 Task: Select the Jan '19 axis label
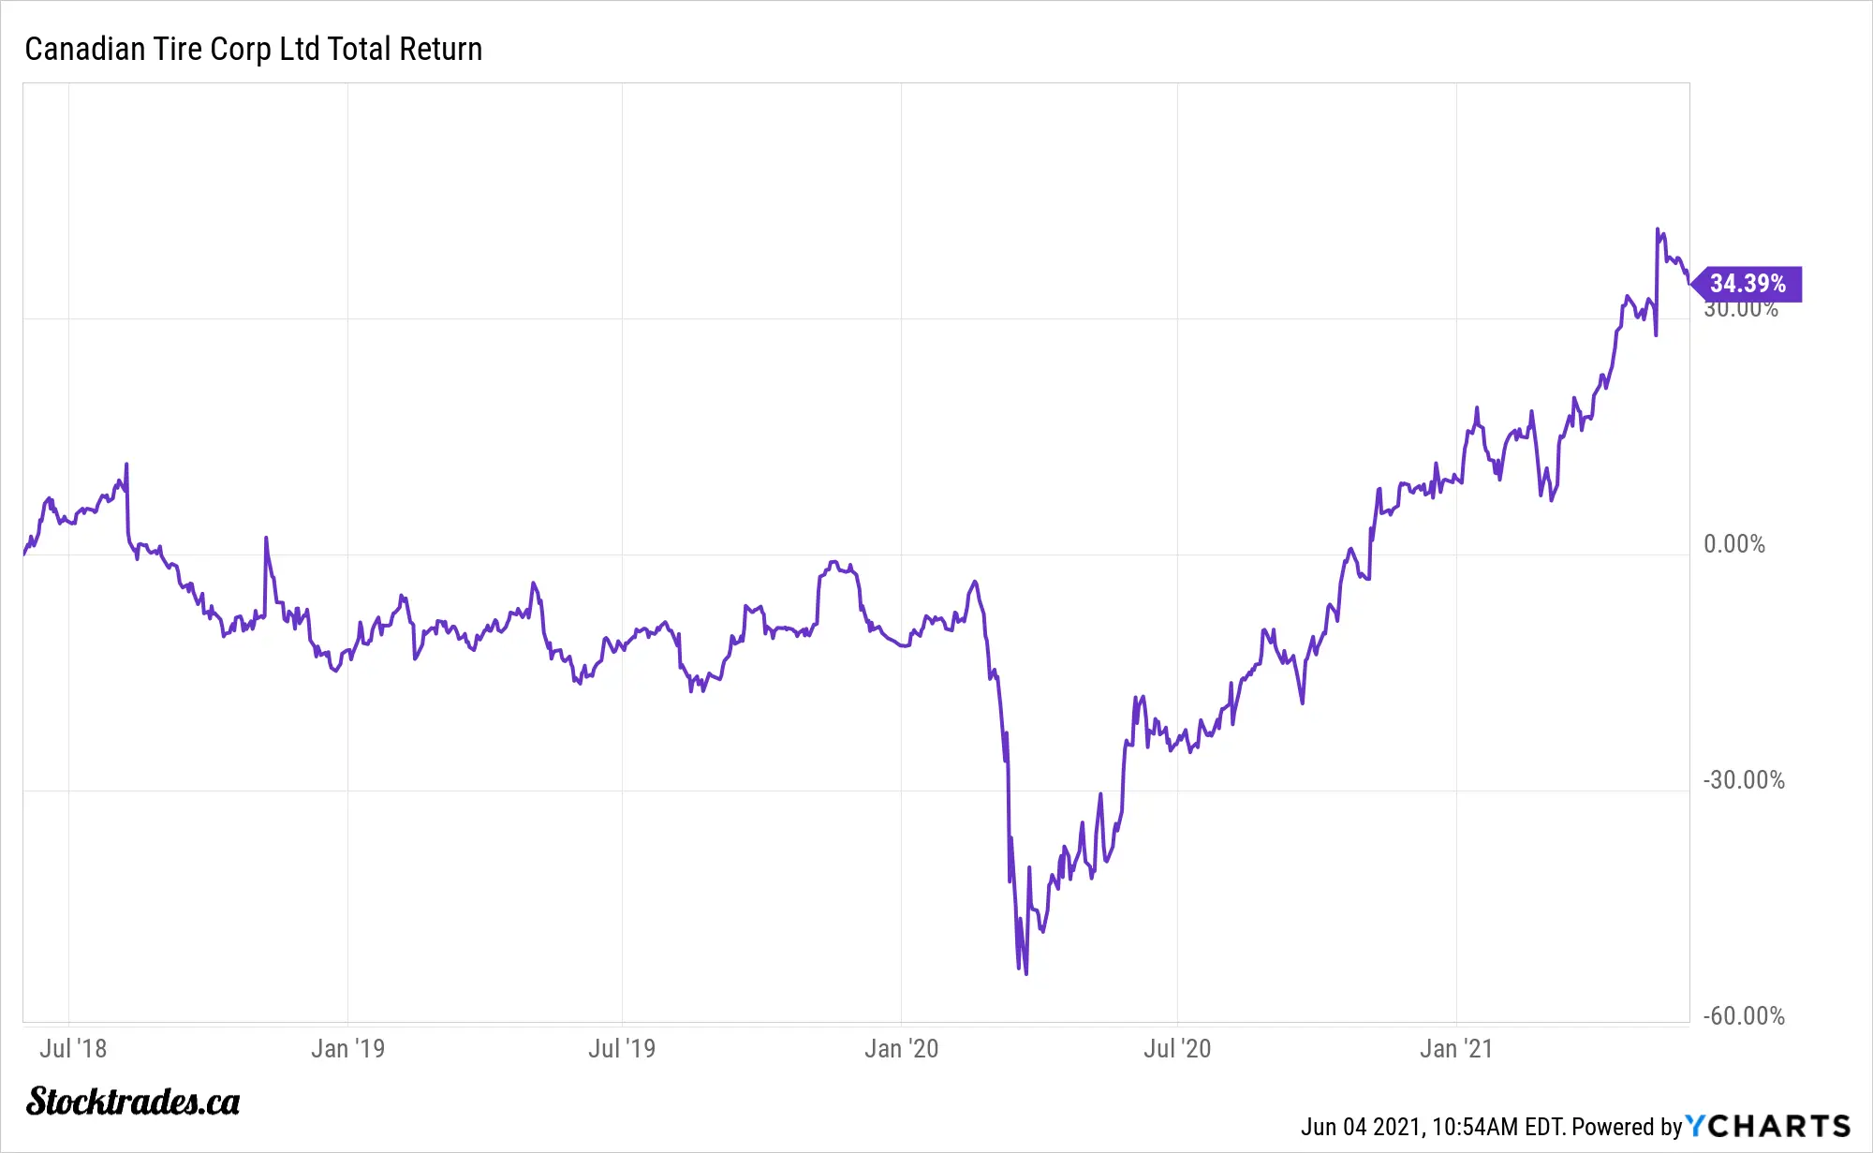click(347, 1049)
